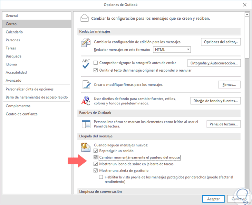The width and height of the screenshot is (252, 205).
Task: Uncheck Omitir el texto del mensaje original
Action: coord(96,70)
